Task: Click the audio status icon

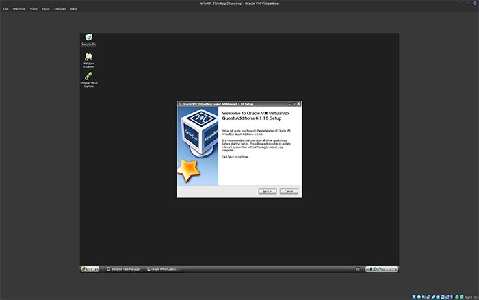Action: (424, 297)
